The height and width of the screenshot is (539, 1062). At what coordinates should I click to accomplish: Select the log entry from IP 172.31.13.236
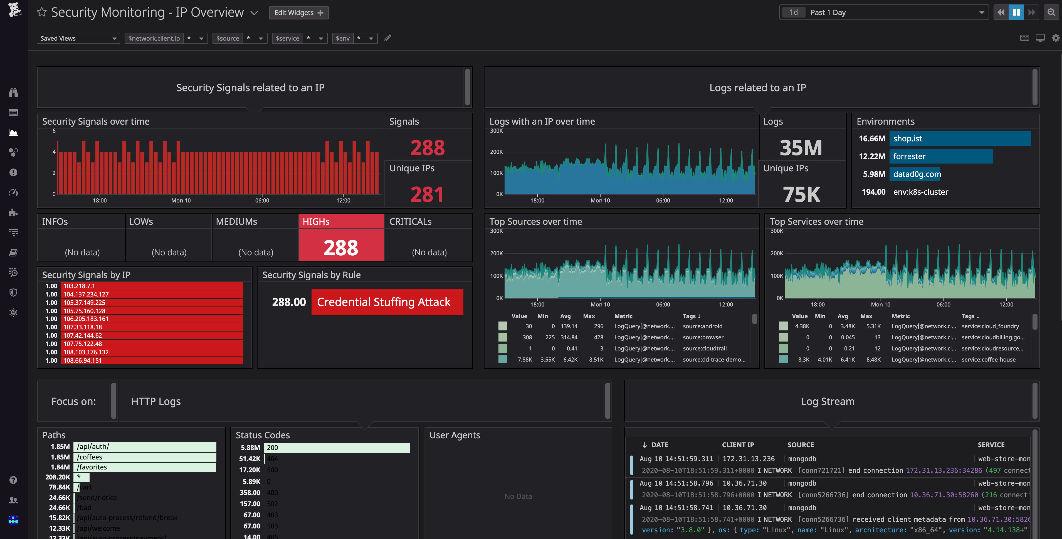[x=748, y=458]
